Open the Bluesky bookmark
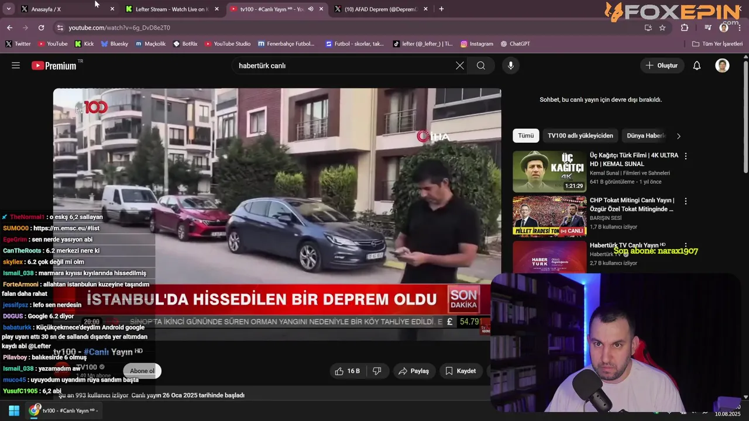Screen dimensions: 749x421 [114, 43]
